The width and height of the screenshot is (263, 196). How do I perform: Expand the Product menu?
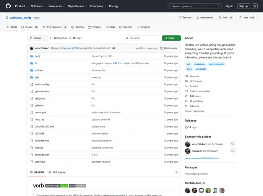[x=21, y=6]
